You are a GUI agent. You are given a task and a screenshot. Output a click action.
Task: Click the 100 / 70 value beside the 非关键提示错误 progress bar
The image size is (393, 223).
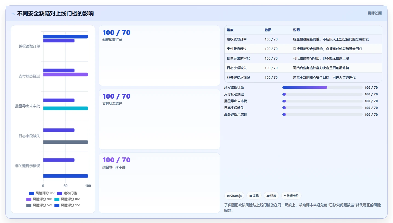tap(371, 115)
